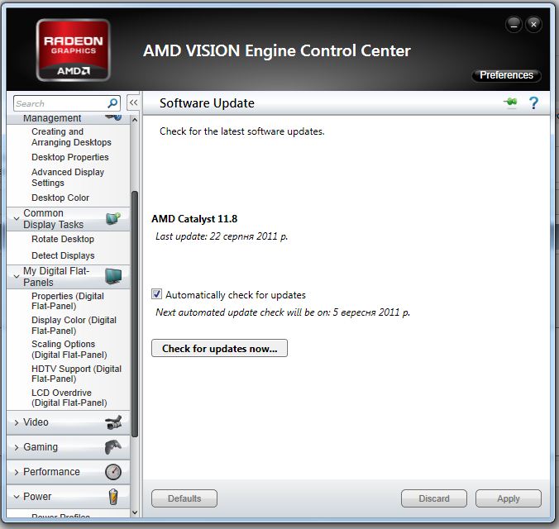Select Detect Displays
559x529 pixels.
click(63, 255)
